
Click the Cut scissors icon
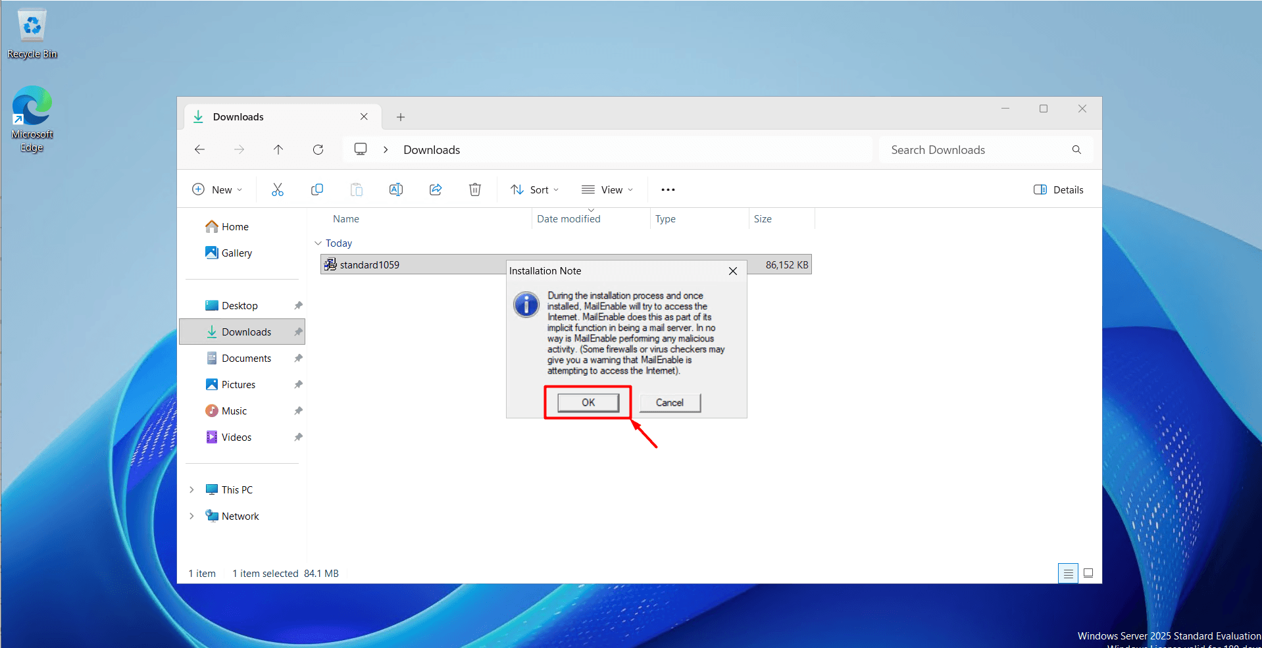pyautogui.click(x=278, y=189)
